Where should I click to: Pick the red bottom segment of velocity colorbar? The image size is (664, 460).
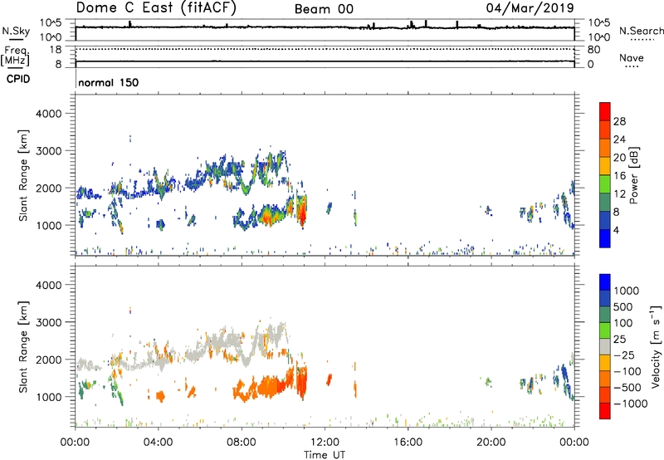(x=605, y=411)
